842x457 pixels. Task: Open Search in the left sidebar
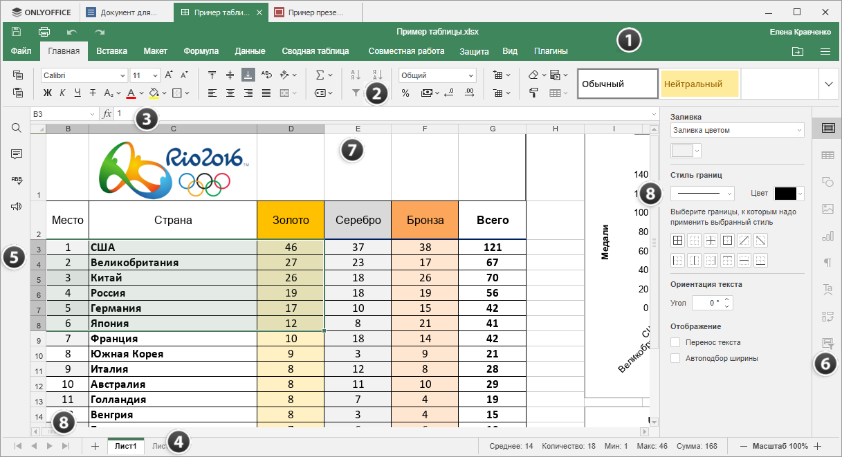tap(17, 128)
